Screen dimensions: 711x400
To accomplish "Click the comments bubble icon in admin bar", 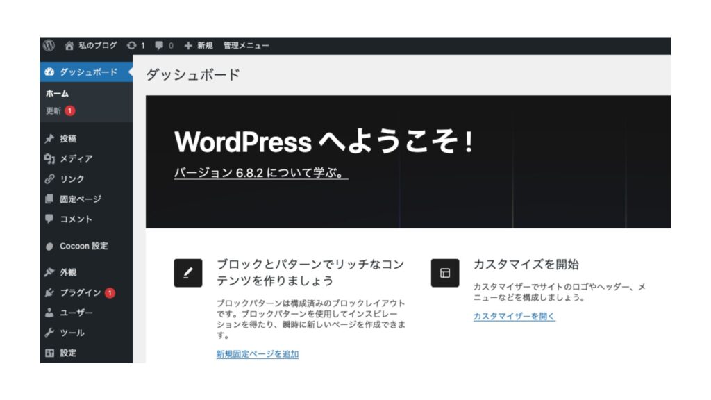I will pyautogui.click(x=159, y=45).
